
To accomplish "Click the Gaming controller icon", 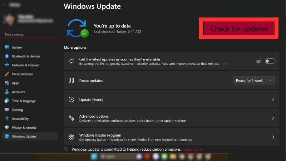I will [7, 109].
